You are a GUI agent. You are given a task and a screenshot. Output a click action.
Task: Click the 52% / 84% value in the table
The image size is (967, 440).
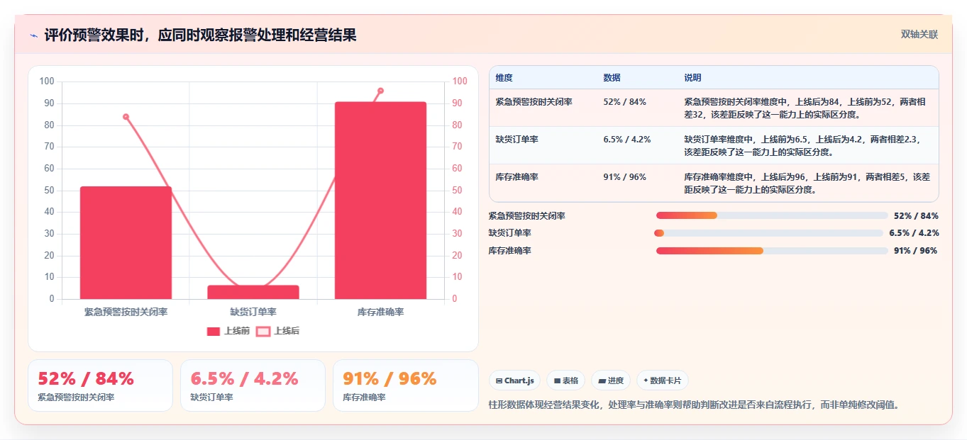(625, 102)
